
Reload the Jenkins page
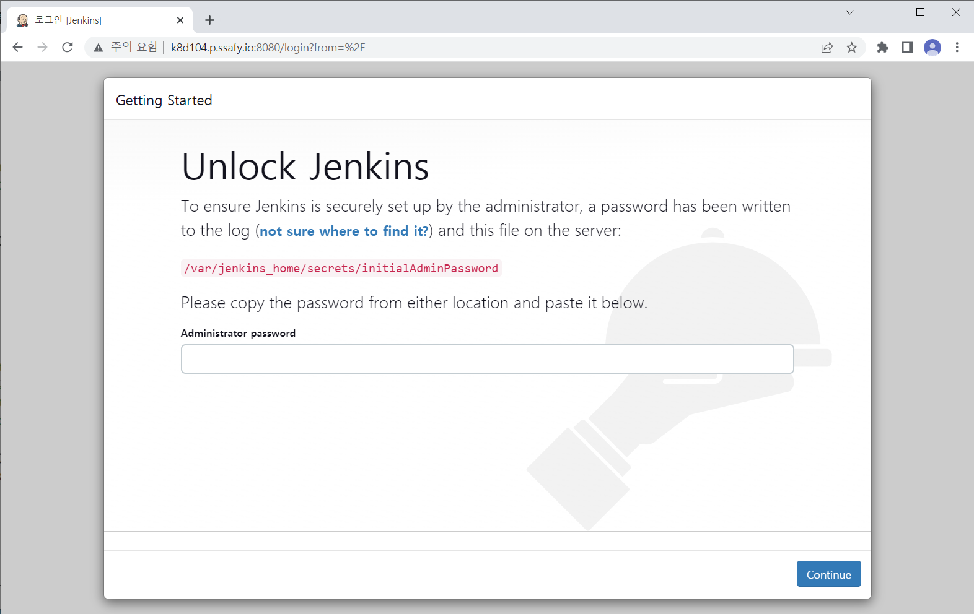(68, 48)
